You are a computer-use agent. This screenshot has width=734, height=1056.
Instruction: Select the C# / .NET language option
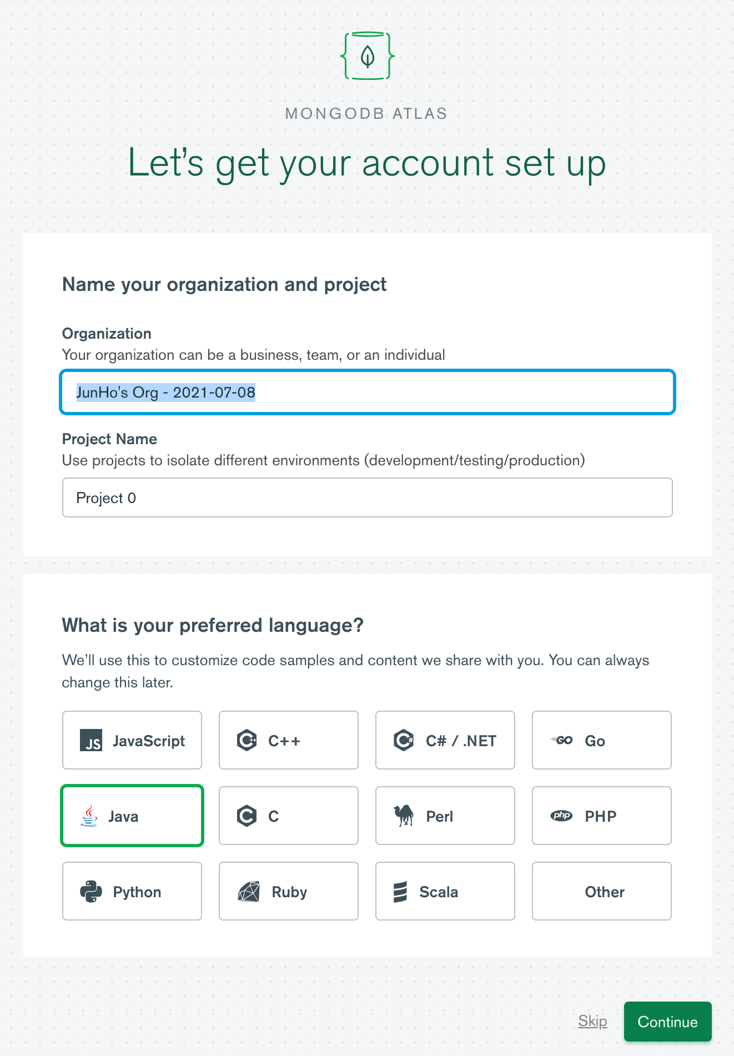[x=445, y=740]
